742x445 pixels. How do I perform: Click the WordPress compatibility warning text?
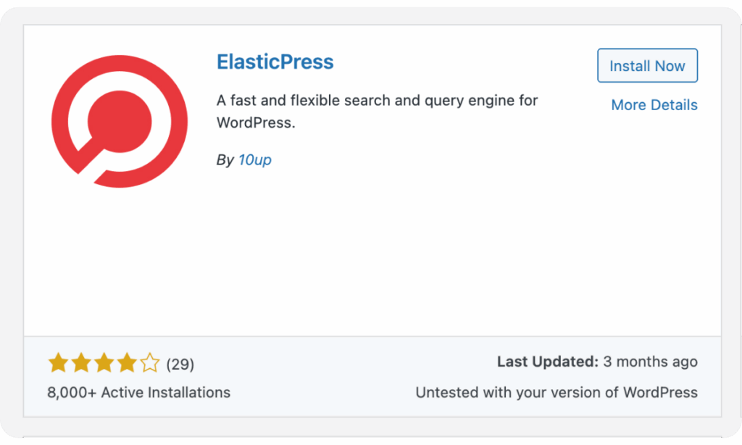[556, 392]
